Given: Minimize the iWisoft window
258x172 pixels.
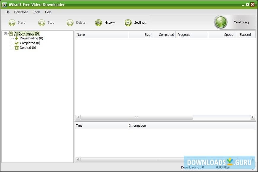Looking at the screenshot, I should (243, 5).
